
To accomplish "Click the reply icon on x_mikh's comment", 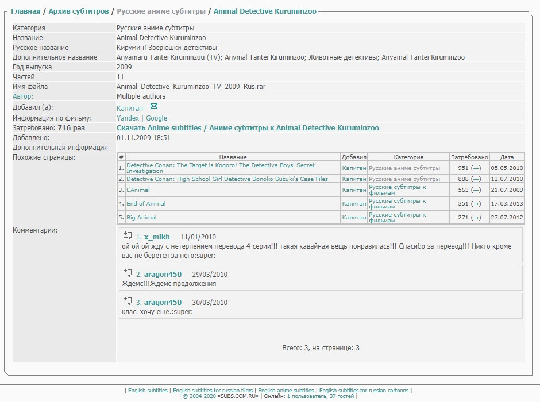I will coord(128,236).
